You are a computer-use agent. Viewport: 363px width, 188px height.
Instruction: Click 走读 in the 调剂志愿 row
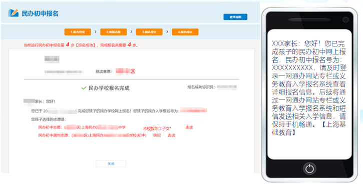172,135
